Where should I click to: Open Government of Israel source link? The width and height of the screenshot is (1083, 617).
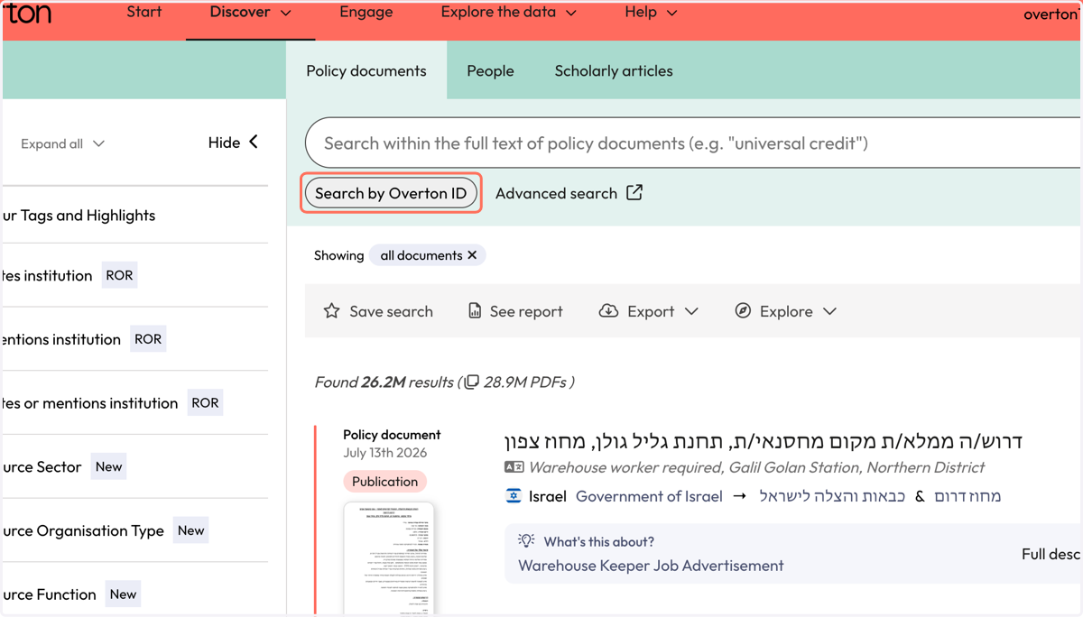(x=649, y=496)
